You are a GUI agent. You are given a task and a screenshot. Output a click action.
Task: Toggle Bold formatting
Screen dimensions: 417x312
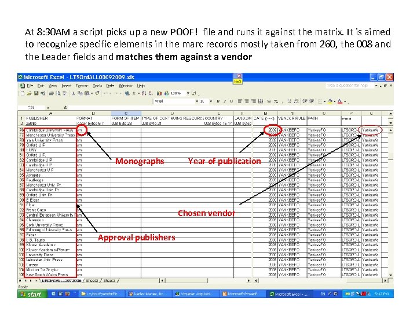[218, 101]
